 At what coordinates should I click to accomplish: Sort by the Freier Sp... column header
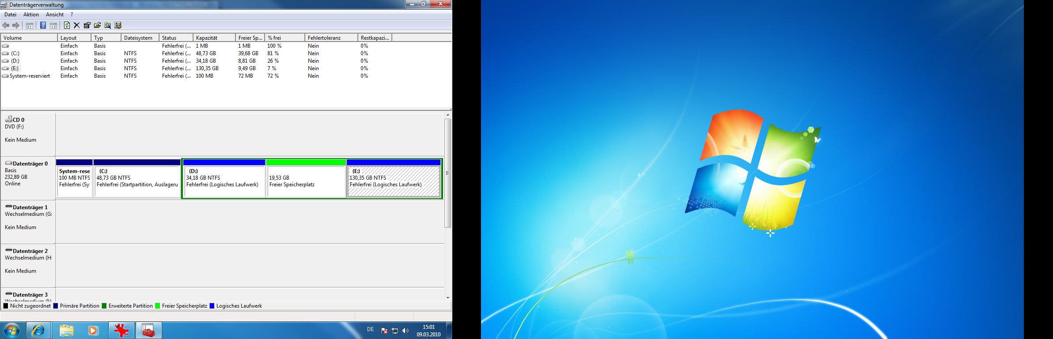[x=250, y=38]
